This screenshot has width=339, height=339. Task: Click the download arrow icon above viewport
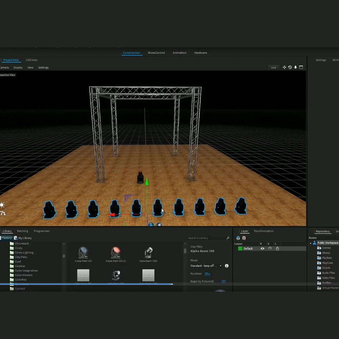(295, 67)
